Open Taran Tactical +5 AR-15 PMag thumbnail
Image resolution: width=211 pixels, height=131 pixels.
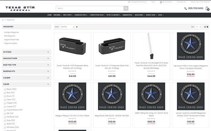(112, 46)
